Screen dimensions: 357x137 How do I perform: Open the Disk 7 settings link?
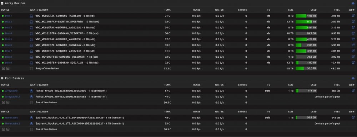[x=9, y=51]
